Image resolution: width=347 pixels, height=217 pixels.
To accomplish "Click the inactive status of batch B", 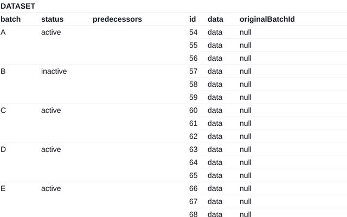I will point(54,71).
